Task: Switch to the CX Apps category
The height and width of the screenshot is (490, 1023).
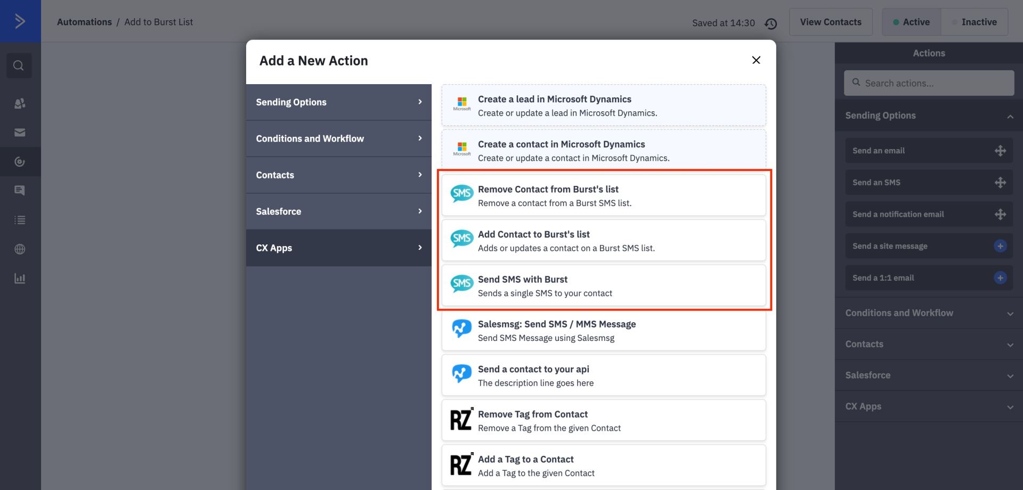Action: [338, 248]
